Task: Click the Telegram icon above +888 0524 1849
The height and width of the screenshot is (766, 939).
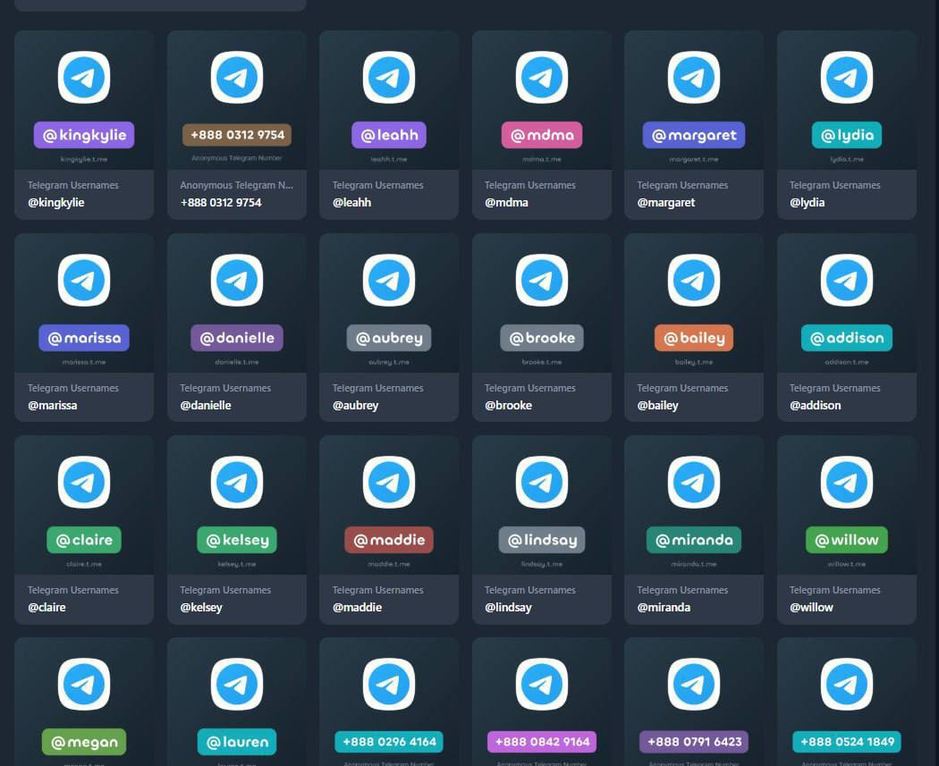Action: coord(846,684)
